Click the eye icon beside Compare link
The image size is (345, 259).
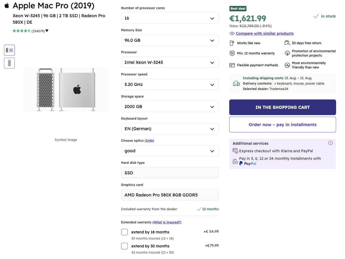(x=232, y=33)
